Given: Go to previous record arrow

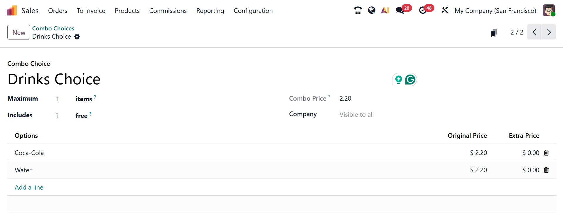Looking at the screenshot, I should coord(534,32).
